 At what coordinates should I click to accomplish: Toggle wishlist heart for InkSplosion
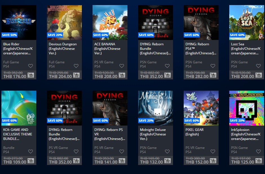(259, 151)
